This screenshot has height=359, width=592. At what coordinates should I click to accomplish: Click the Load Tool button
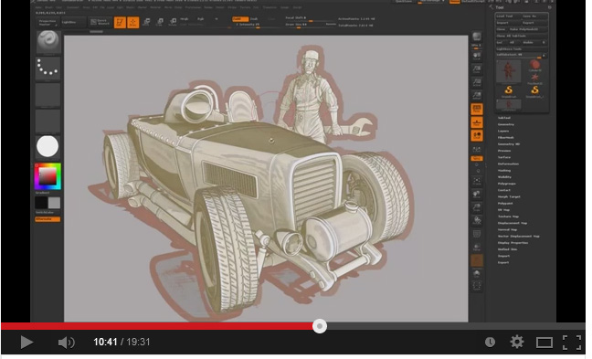click(x=509, y=16)
